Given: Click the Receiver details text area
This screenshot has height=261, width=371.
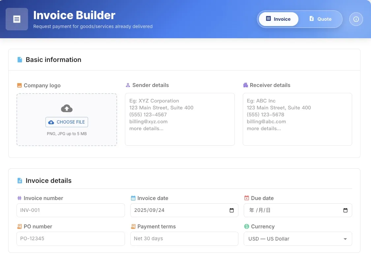Looking at the screenshot, I should (297, 119).
